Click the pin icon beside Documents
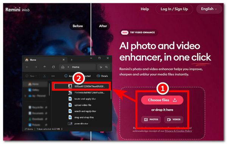227x144 pixels. tap(46, 113)
